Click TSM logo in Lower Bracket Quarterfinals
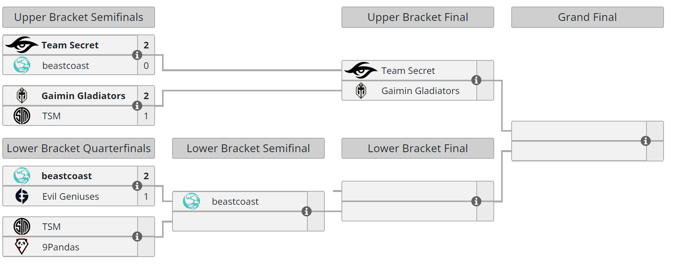The height and width of the screenshot is (264, 681). pos(22,226)
